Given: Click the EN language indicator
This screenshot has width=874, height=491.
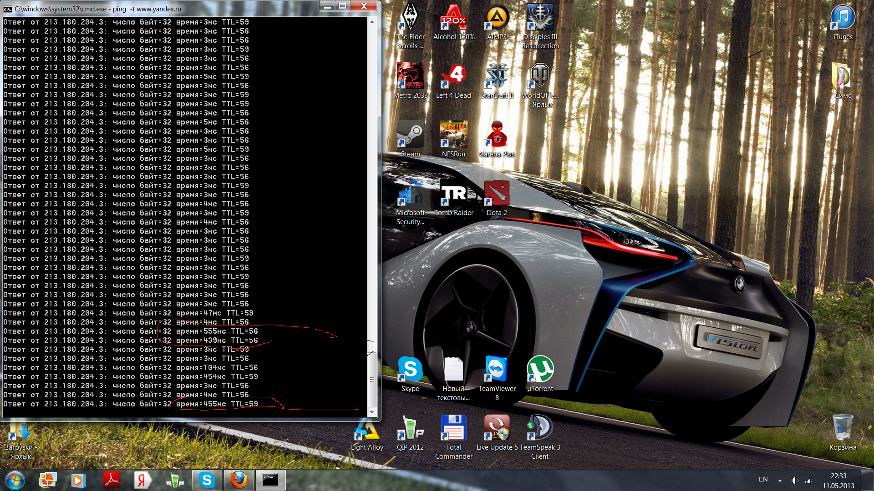Looking at the screenshot, I should pos(763,480).
